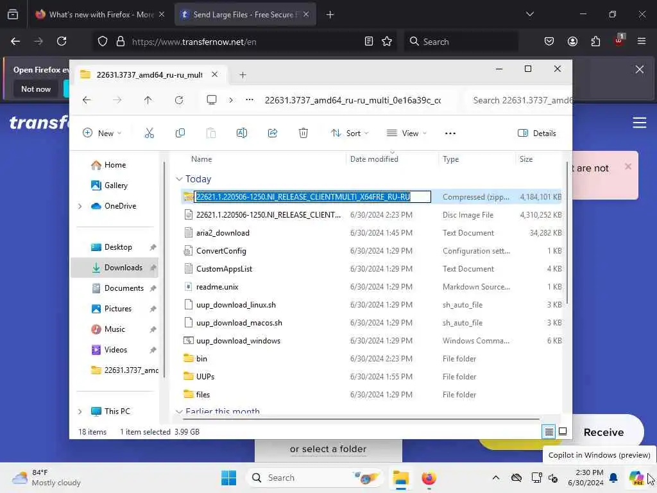
Task: Open the New dropdown in Explorer
Action: coord(102,134)
